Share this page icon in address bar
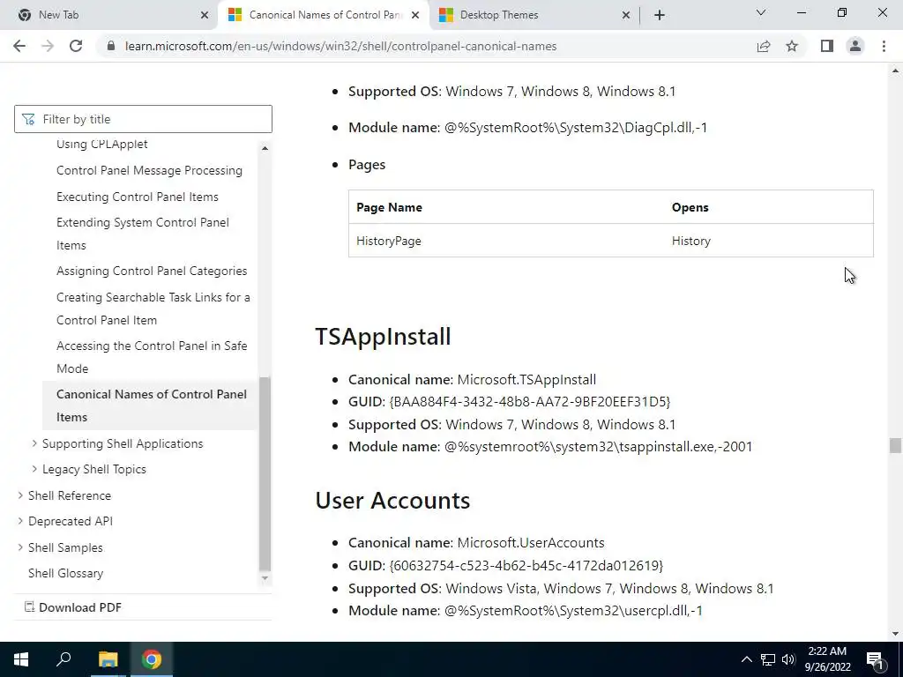 pos(764,46)
